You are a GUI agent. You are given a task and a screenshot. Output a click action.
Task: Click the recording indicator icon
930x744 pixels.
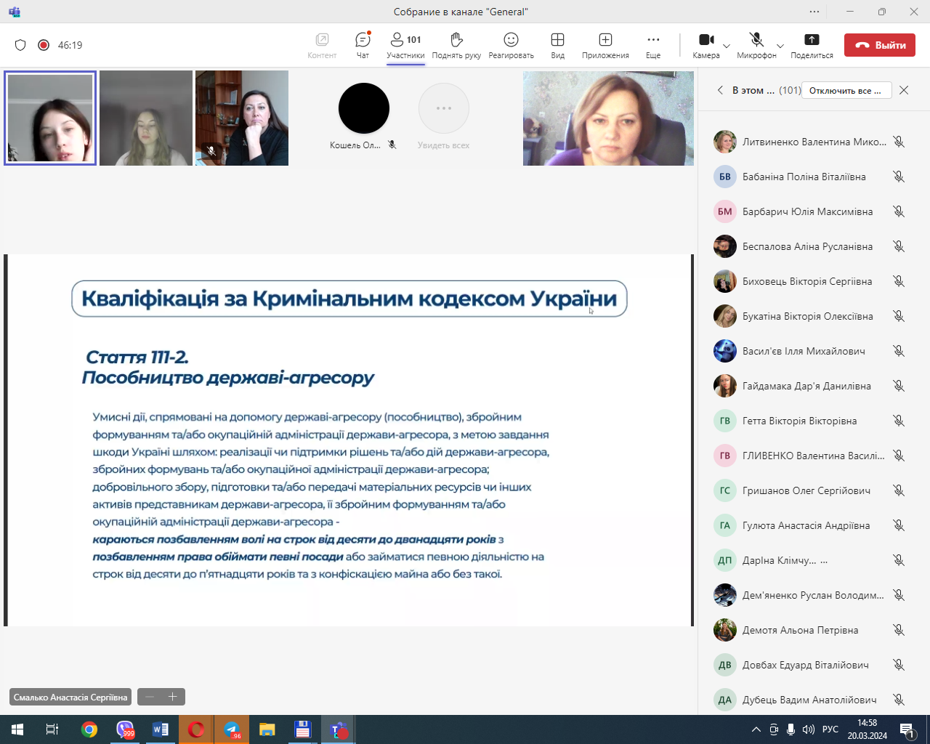(x=44, y=45)
